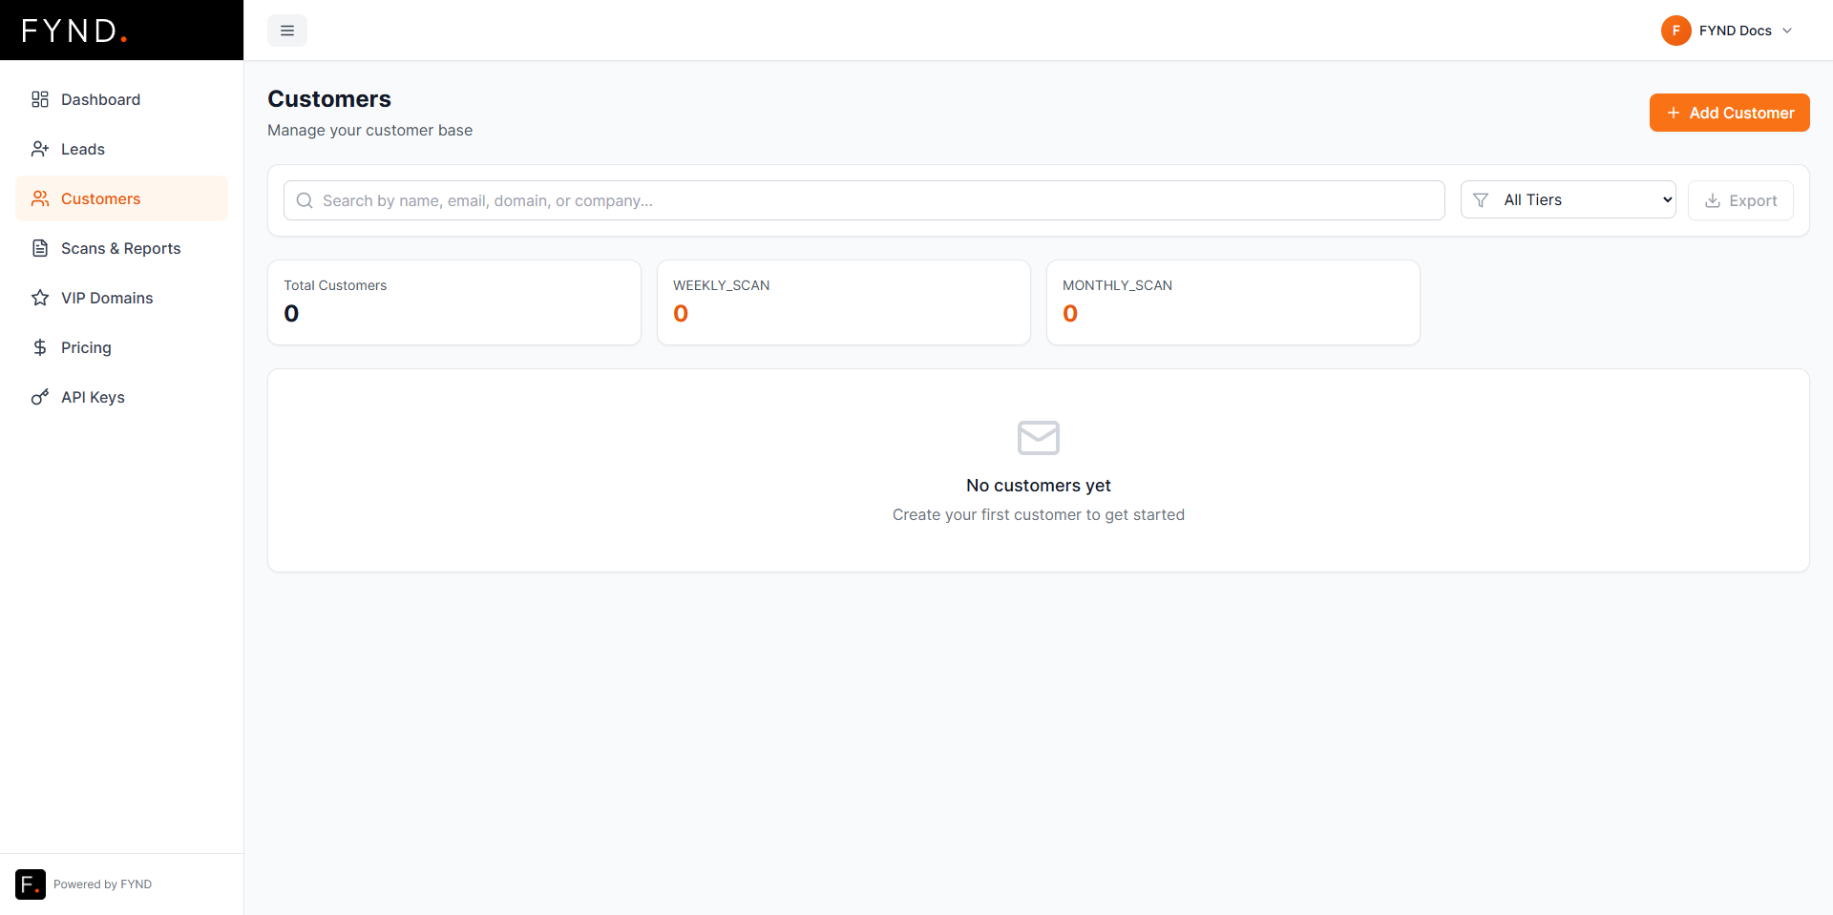The image size is (1833, 915).
Task: Click the customer search input field
Action: coord(859,200)
